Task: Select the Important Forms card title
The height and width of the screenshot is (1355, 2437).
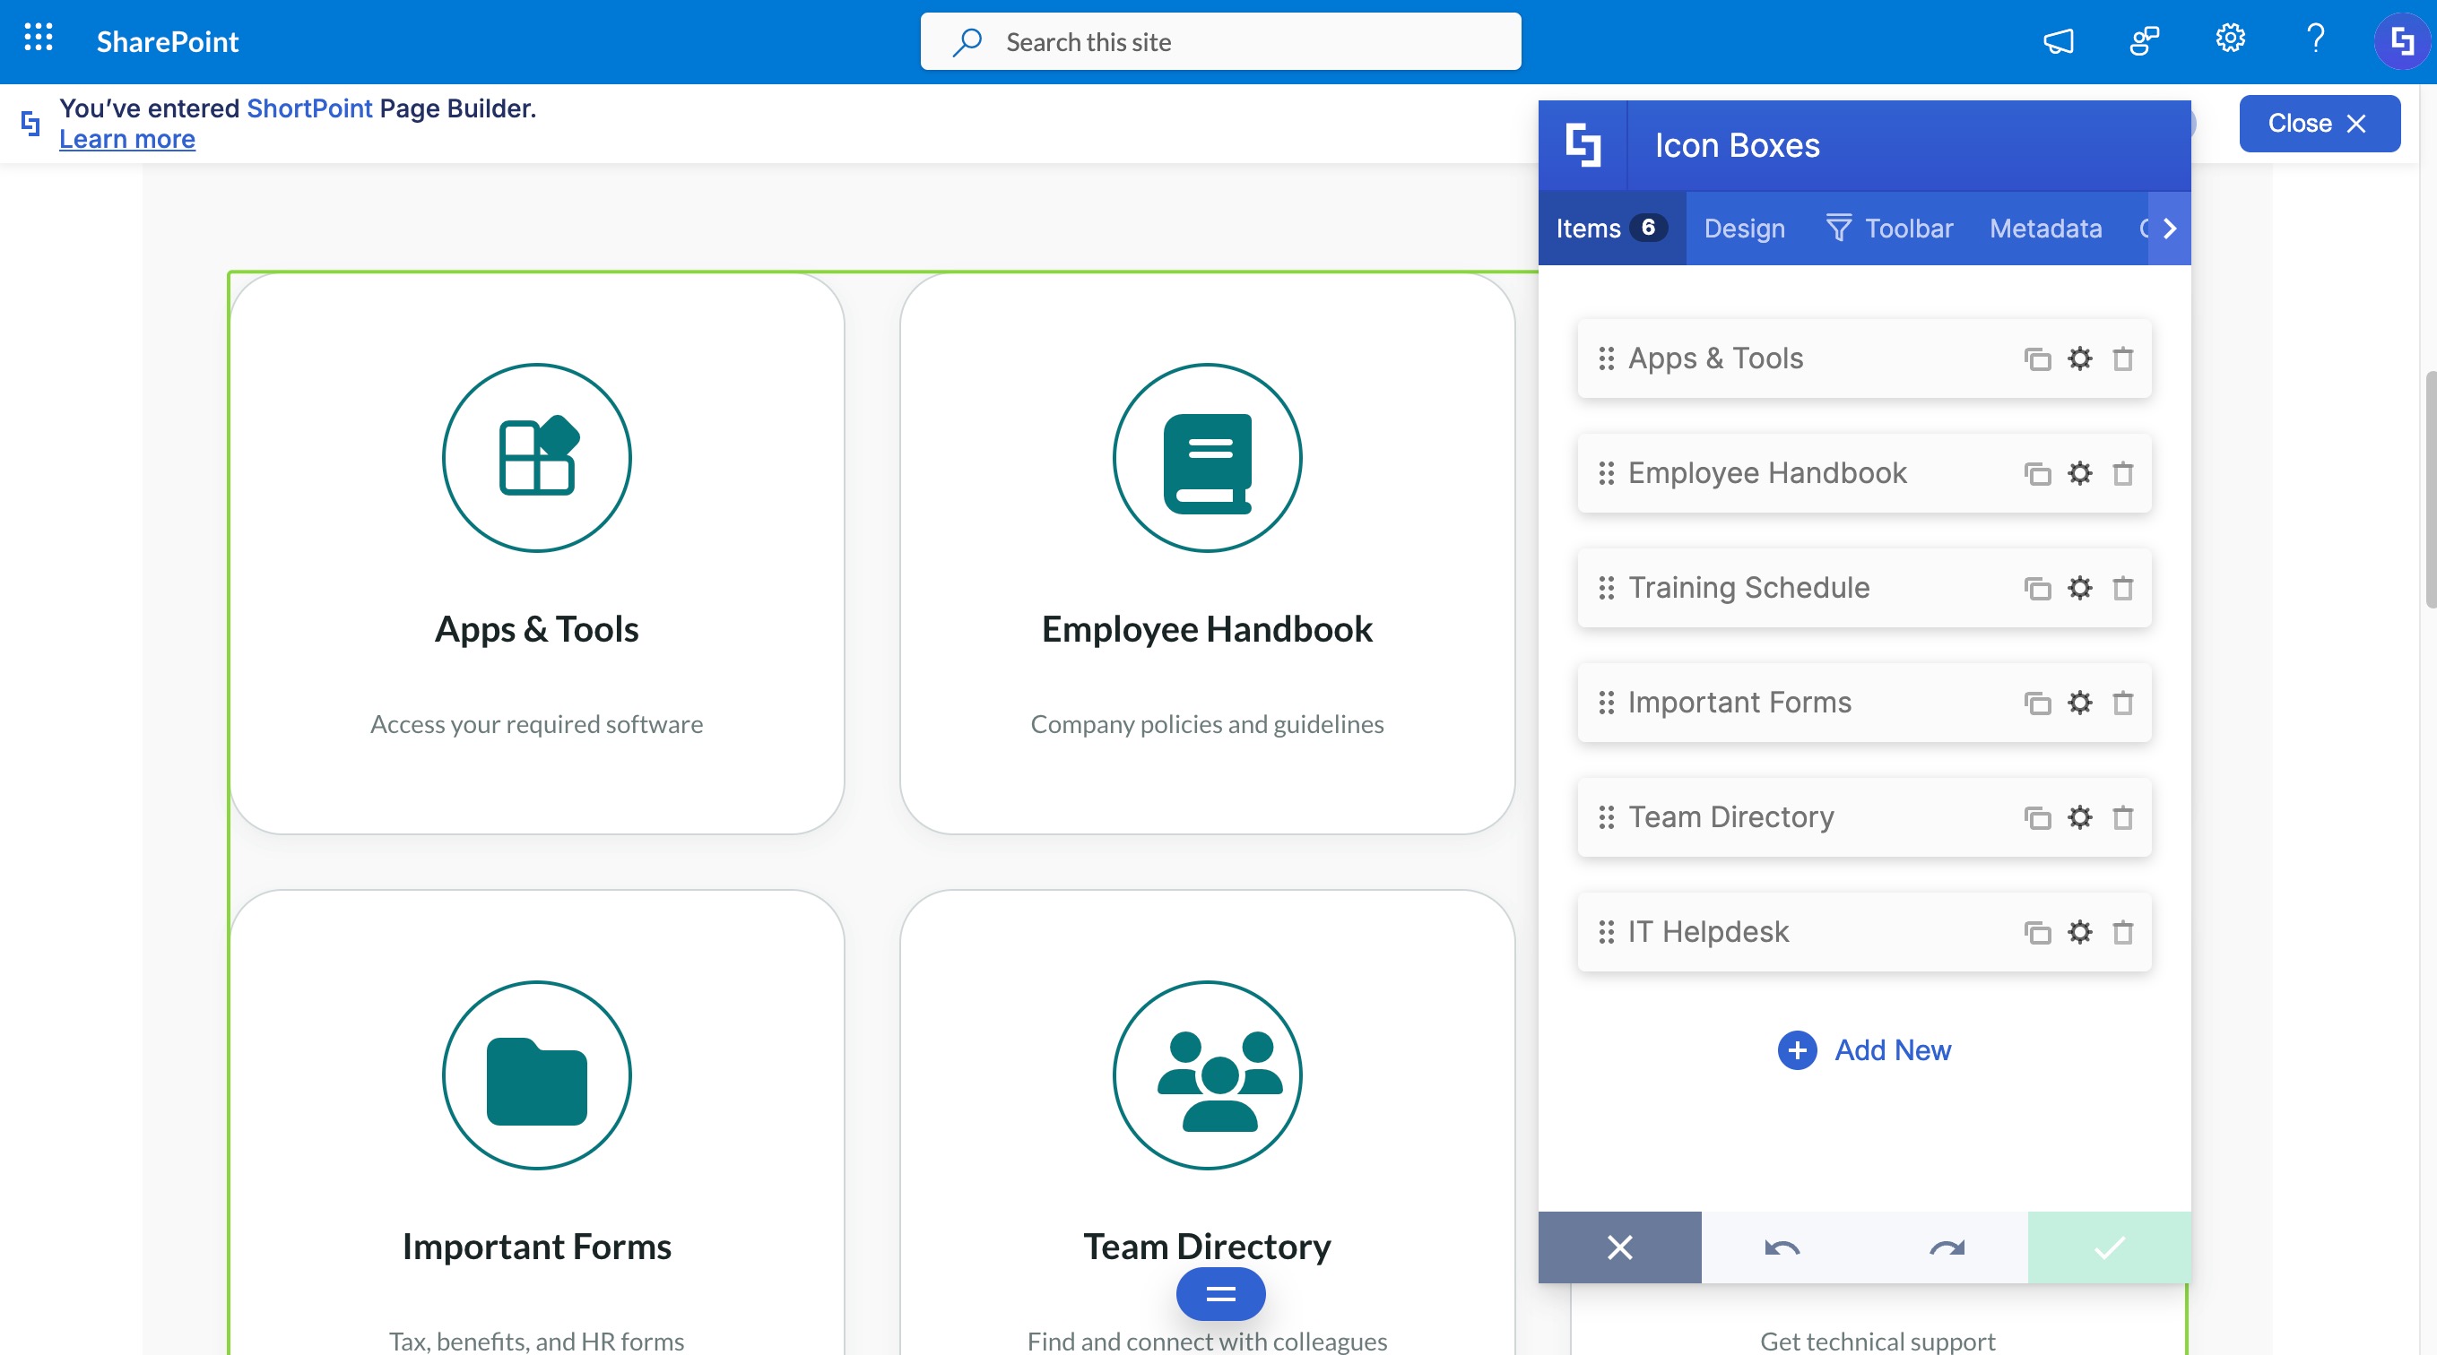Action: coord(536,1247)
